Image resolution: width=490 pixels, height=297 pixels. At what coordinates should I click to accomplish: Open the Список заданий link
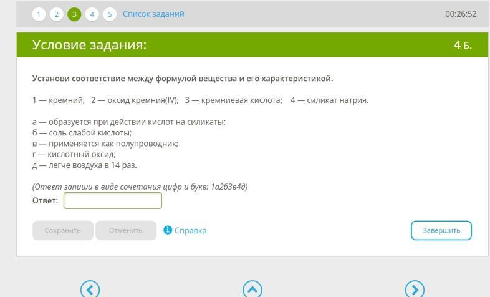[x=153, y=14]
